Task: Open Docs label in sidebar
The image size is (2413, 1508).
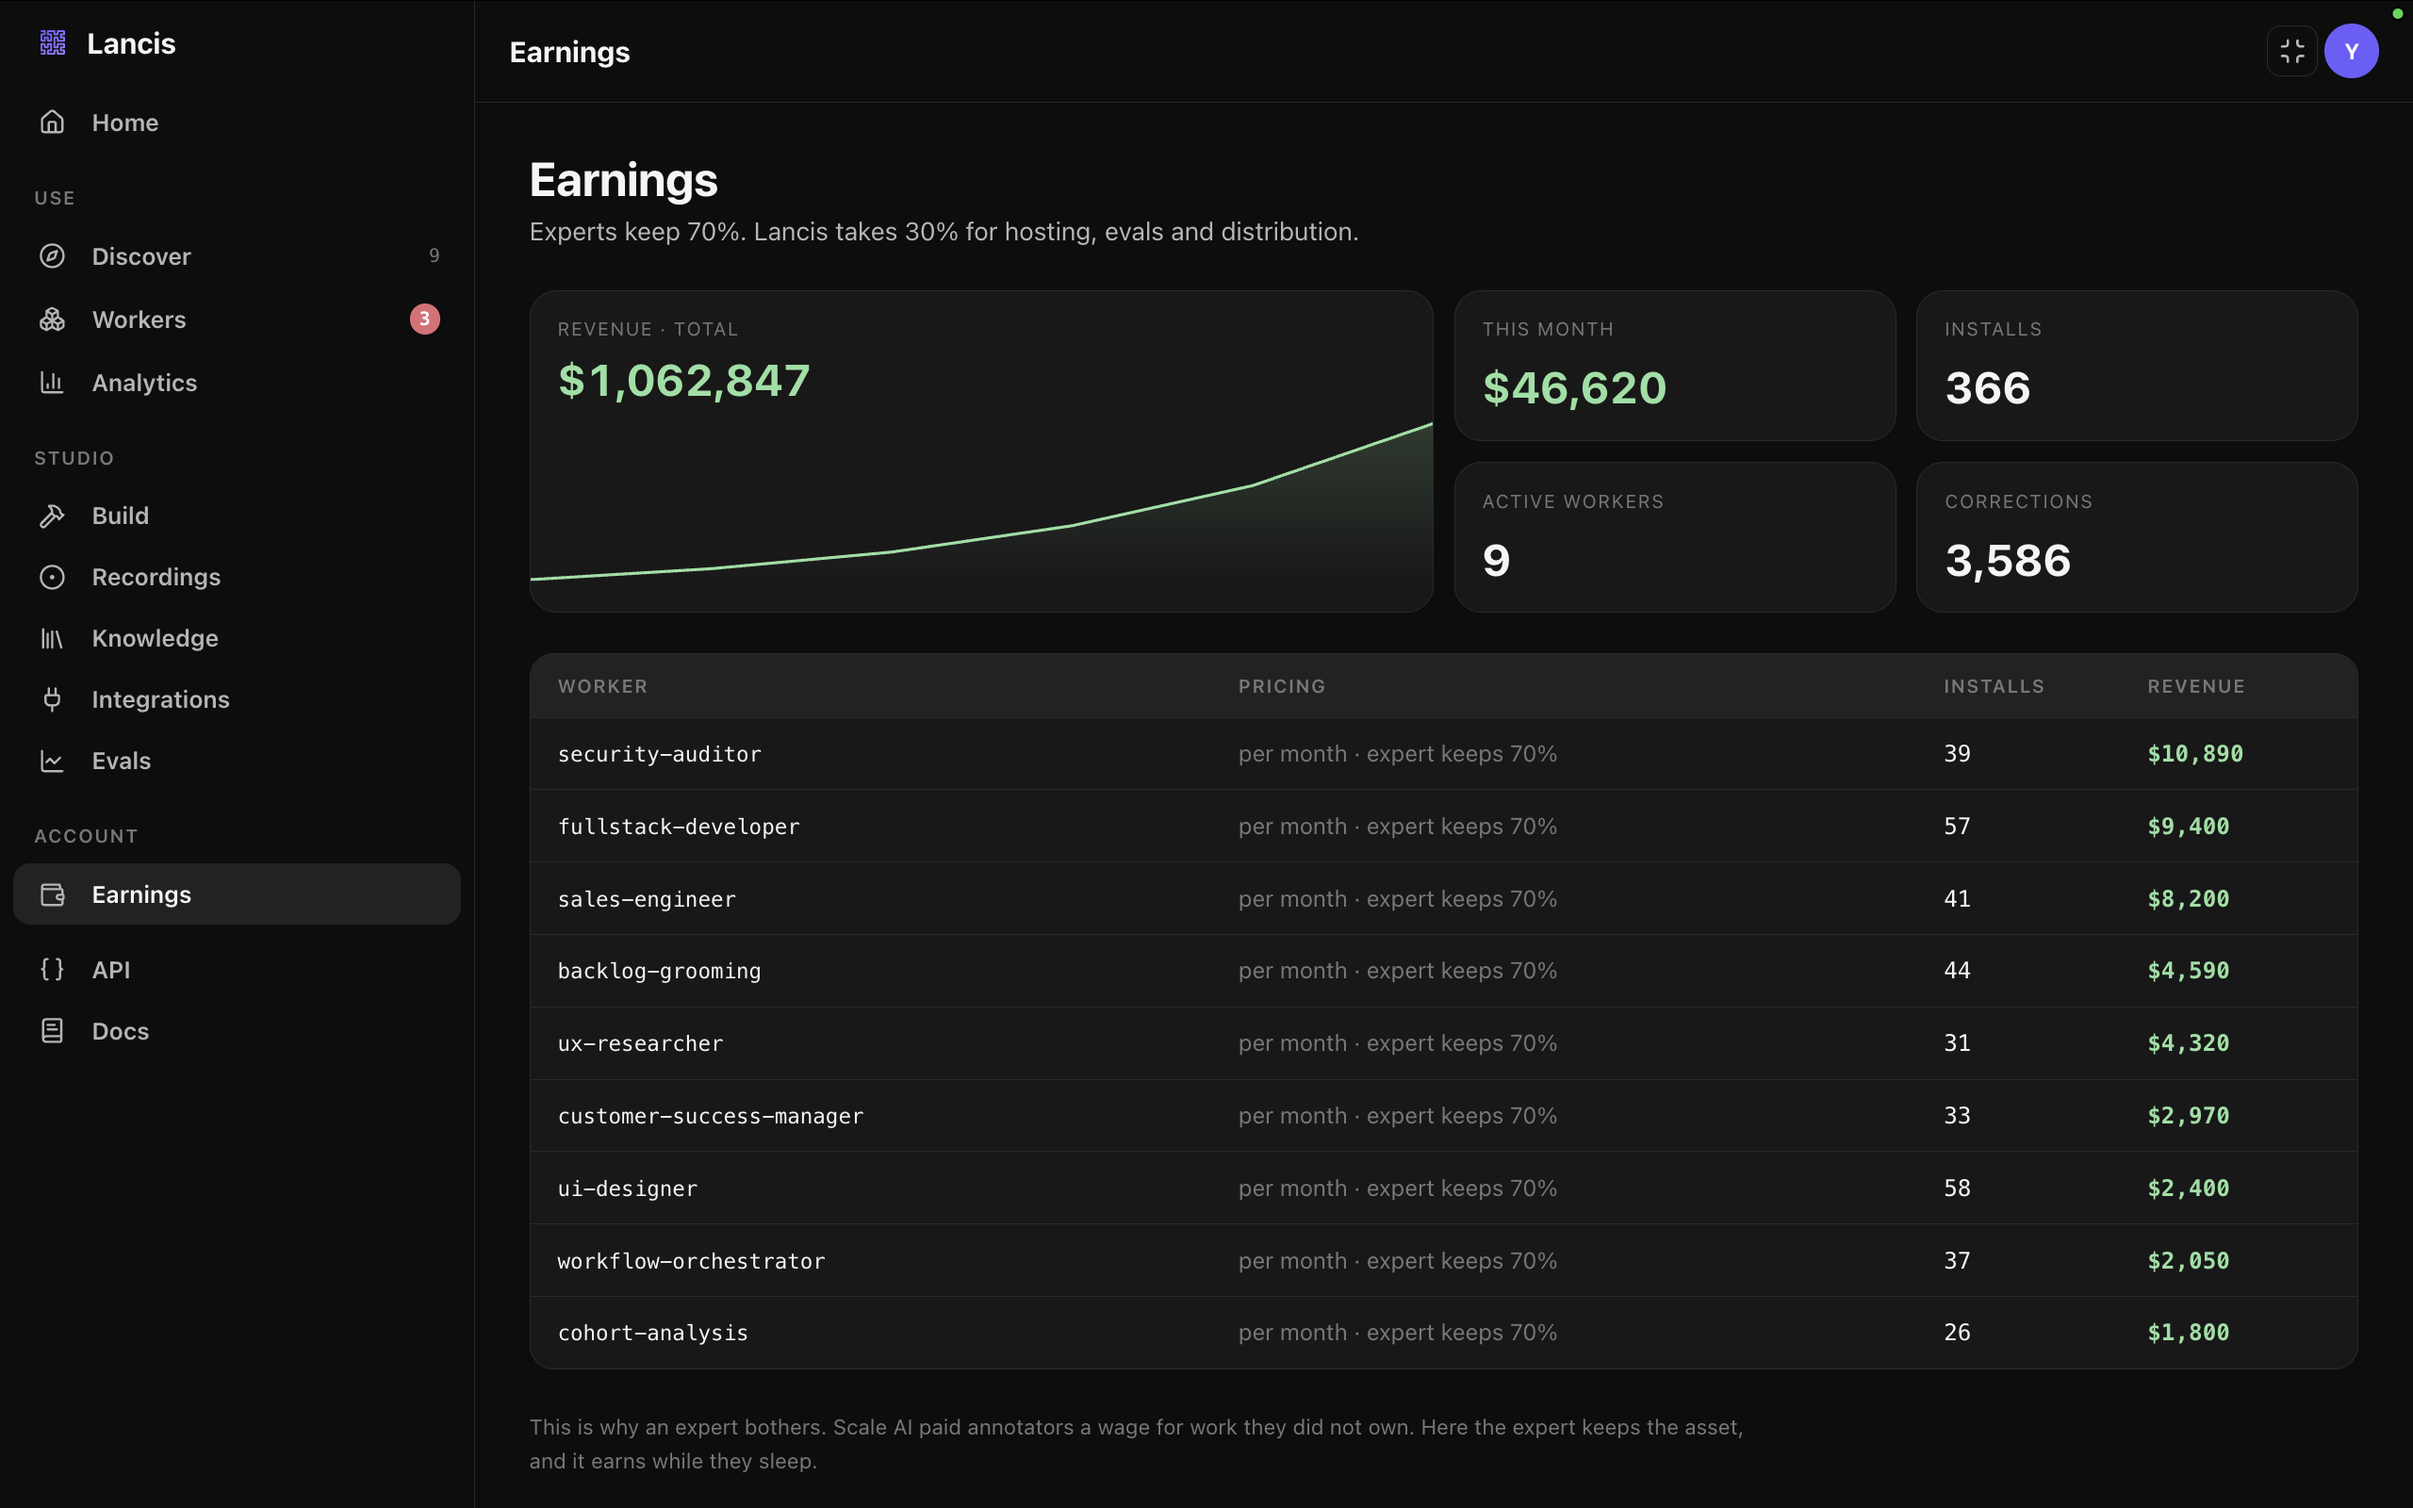Action: tap(121, 1031)
